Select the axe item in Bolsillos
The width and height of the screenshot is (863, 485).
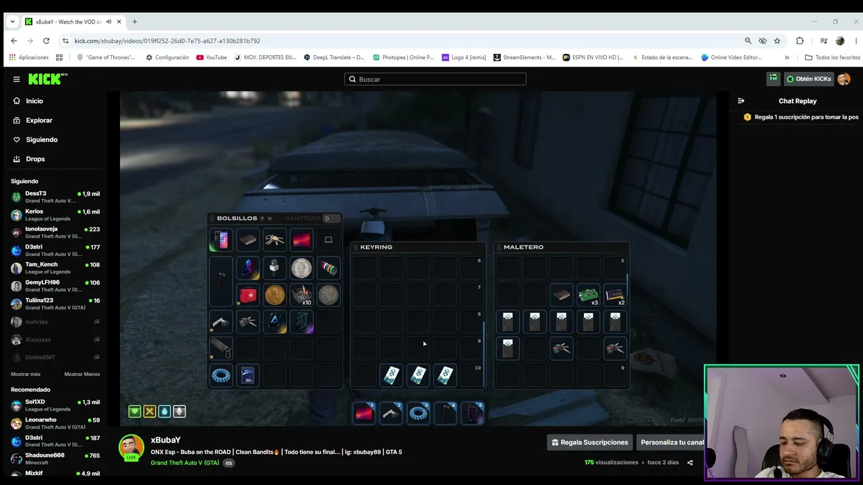tap(221, 282)
